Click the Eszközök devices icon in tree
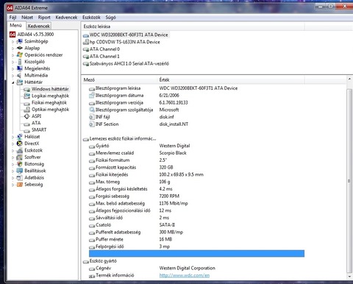 tap(20, 150)
